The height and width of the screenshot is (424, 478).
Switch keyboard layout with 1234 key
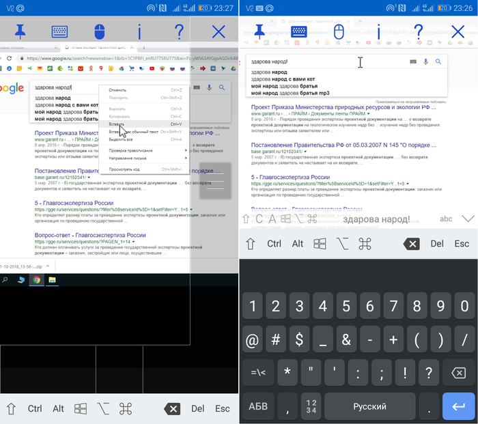click(311, 406)
